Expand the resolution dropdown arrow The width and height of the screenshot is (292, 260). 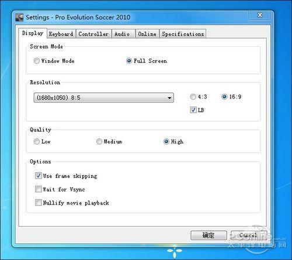169,98
